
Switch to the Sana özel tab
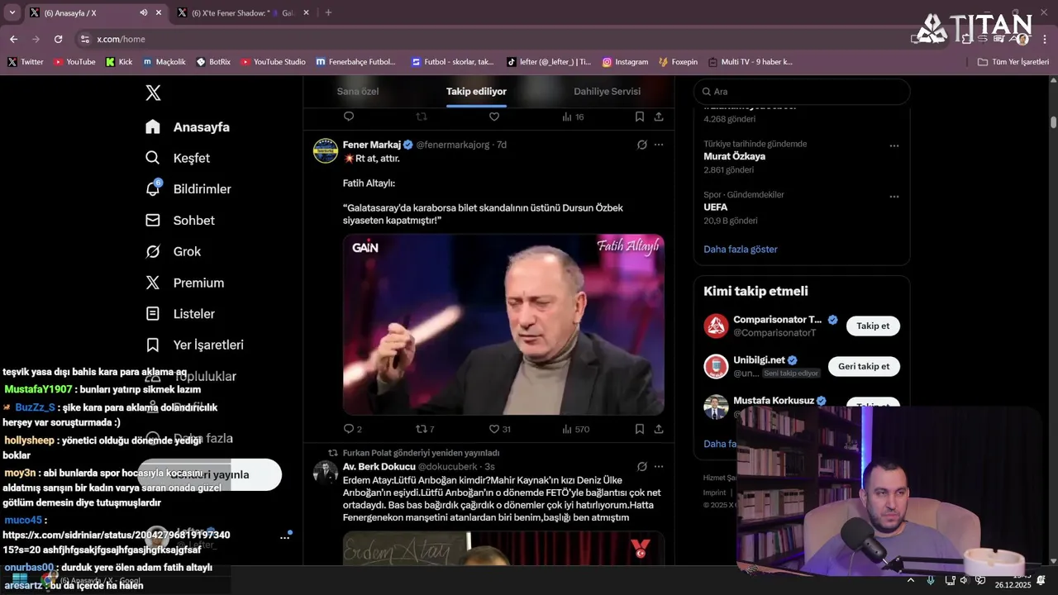pyautogui.click(x=358, y=91)
